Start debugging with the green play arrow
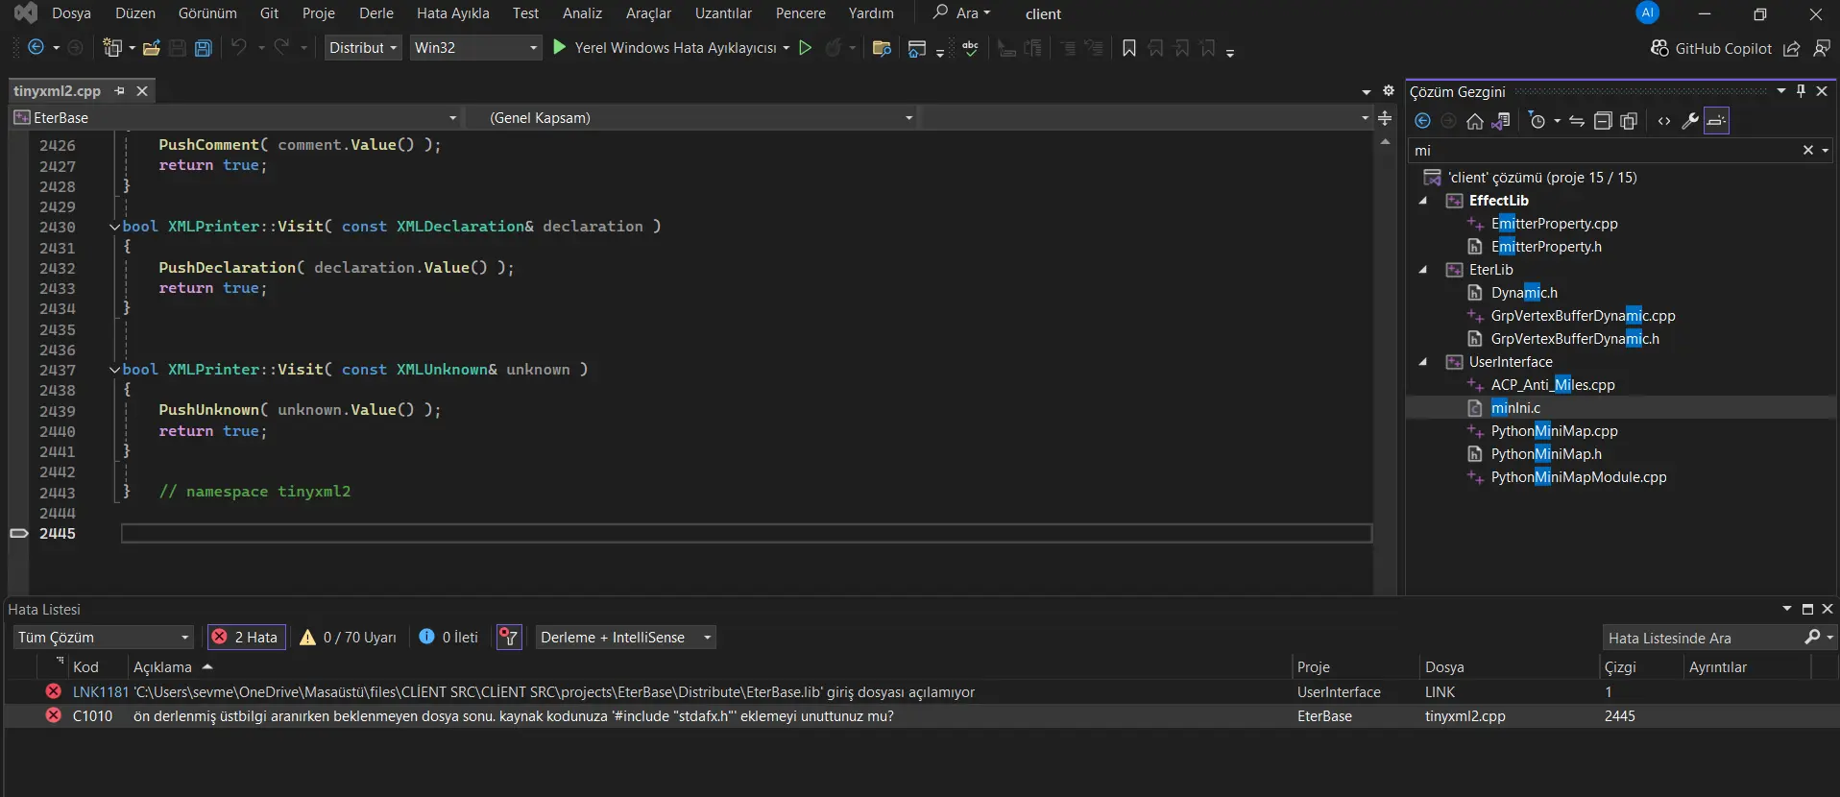Screen dimensions: 1840x797 (560, 47)
